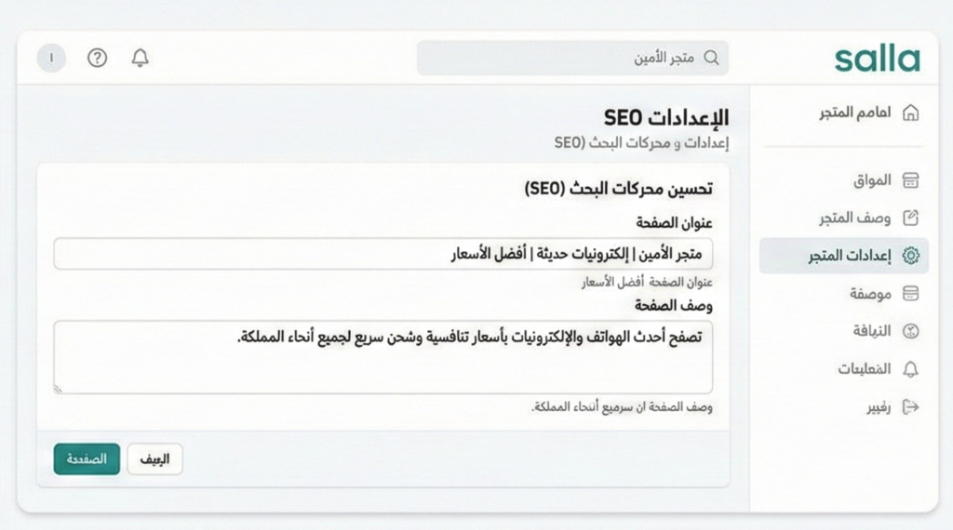This screenshot has height=530, width=953.
Task: Click into the "وصف الصفحة" description textarea
Action: 382,356
